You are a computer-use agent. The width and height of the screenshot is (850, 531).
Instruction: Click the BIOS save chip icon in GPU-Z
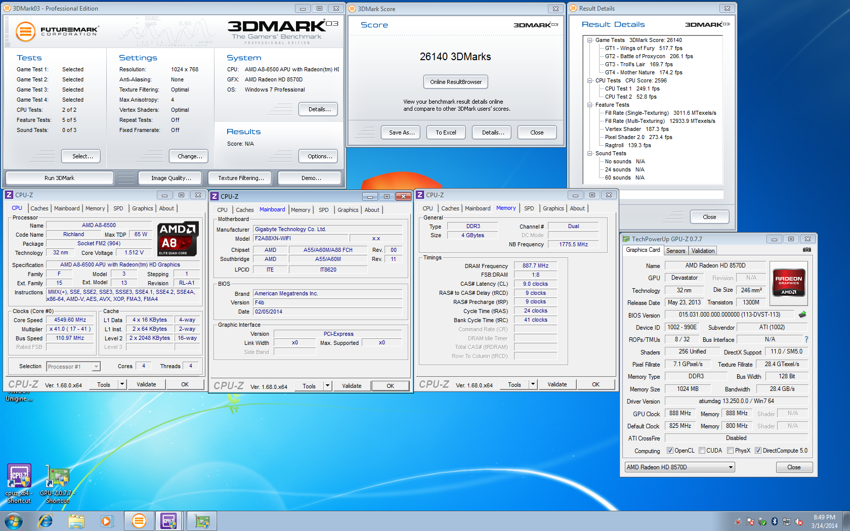coord(802,315)
